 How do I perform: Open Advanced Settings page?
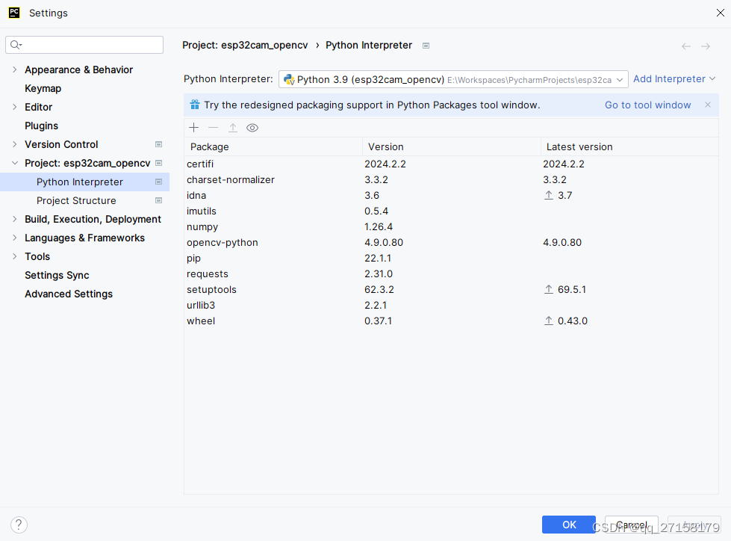(x=69, y=294)
